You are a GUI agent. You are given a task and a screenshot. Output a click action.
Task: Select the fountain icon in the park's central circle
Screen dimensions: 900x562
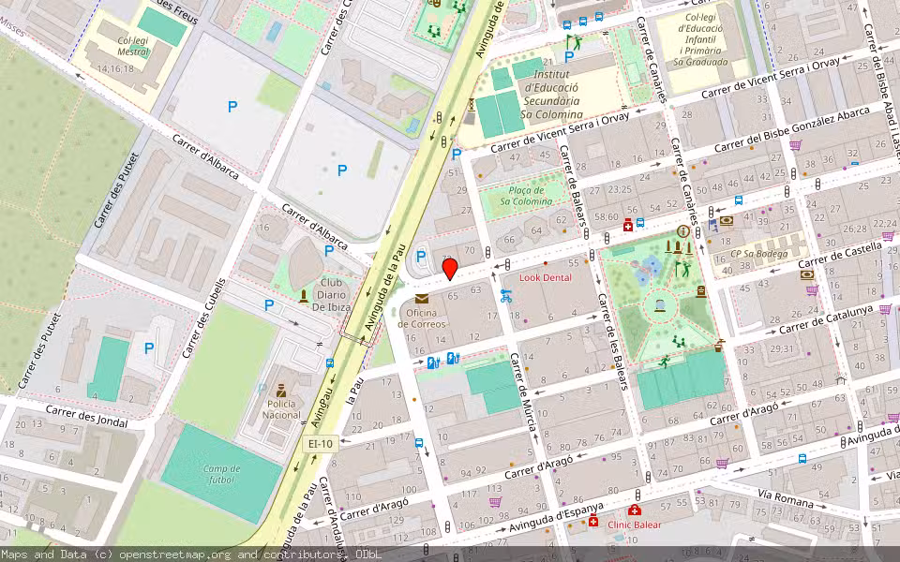point(660,305)
